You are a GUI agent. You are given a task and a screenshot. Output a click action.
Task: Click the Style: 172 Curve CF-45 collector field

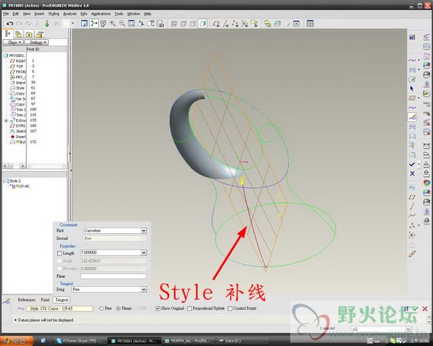pos(60,309)
